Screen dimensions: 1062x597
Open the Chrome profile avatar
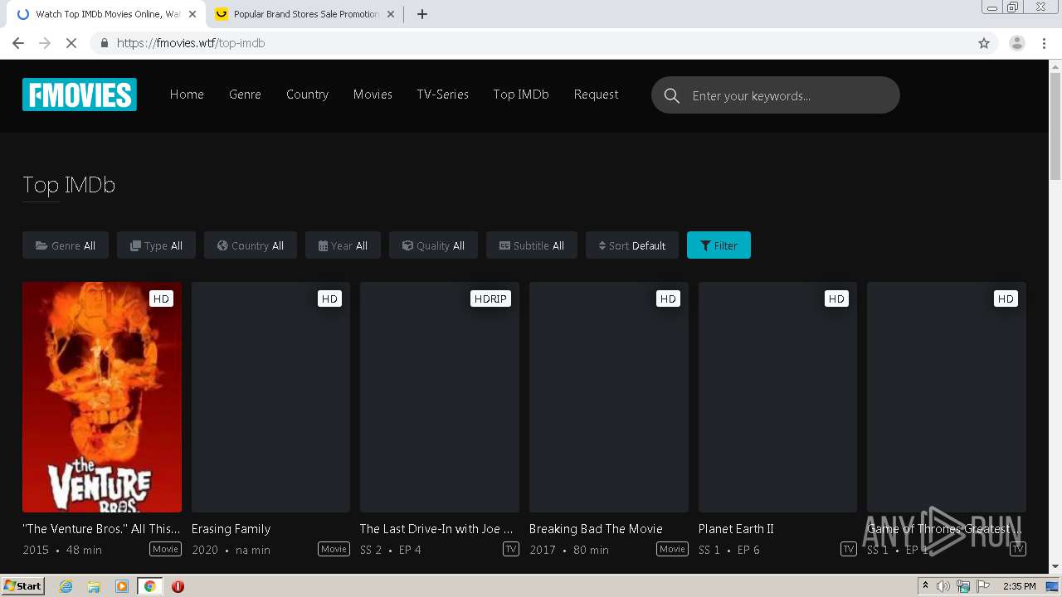coord(1017,43)
